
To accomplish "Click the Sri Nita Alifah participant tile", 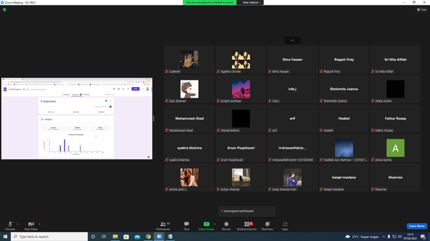I will pyautogui.click(x=395, y=60).
